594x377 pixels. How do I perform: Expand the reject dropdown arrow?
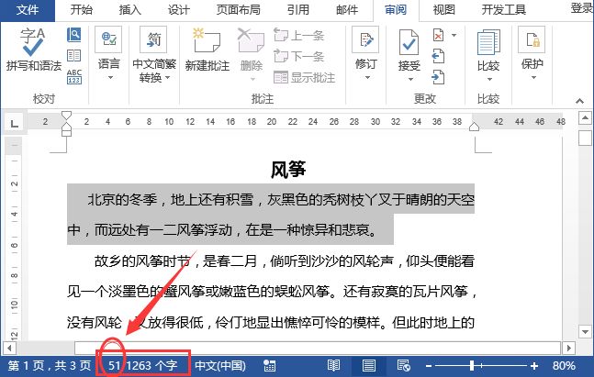tap(454, 35)
